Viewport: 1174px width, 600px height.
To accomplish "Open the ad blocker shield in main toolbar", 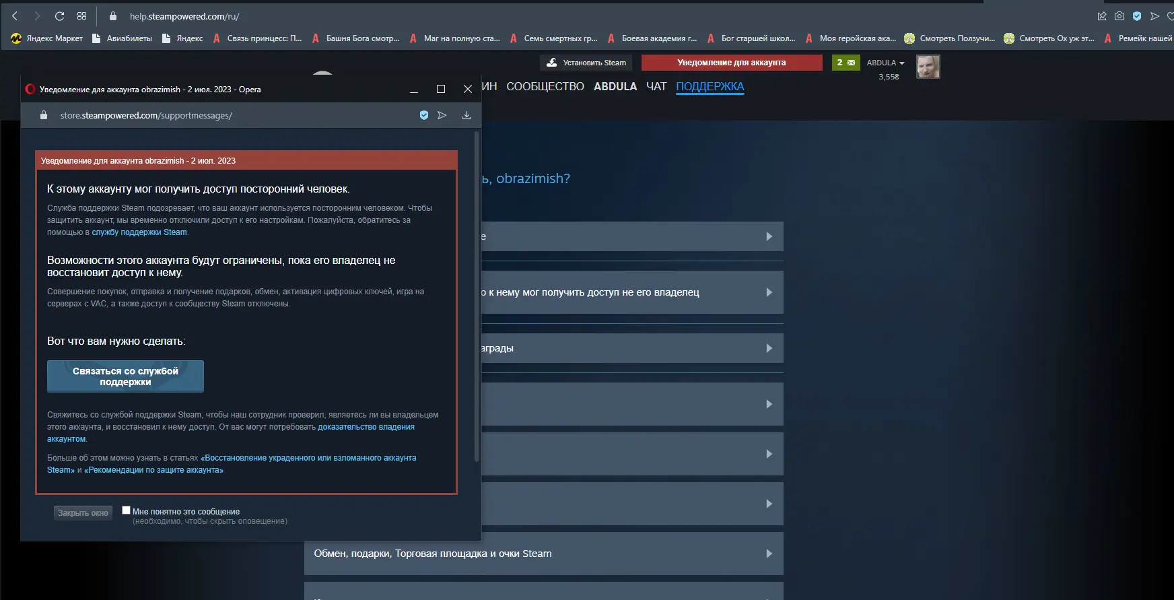I will point(1137,16).
